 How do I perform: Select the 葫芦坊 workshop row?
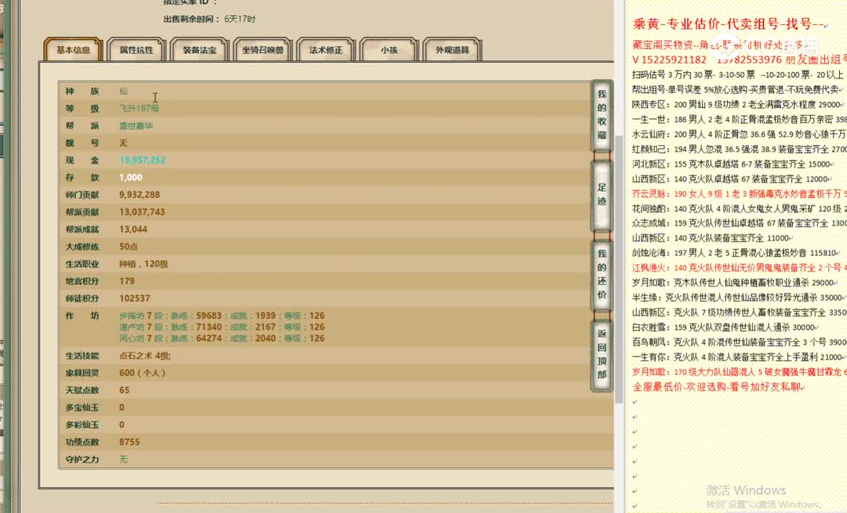click(222, 327)
